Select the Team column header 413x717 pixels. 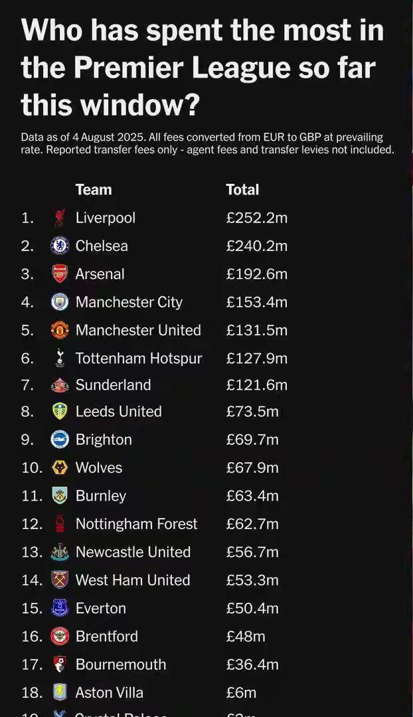(x=94, y=190)
